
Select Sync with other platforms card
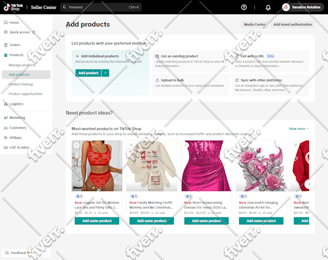(x=270, y=85)
